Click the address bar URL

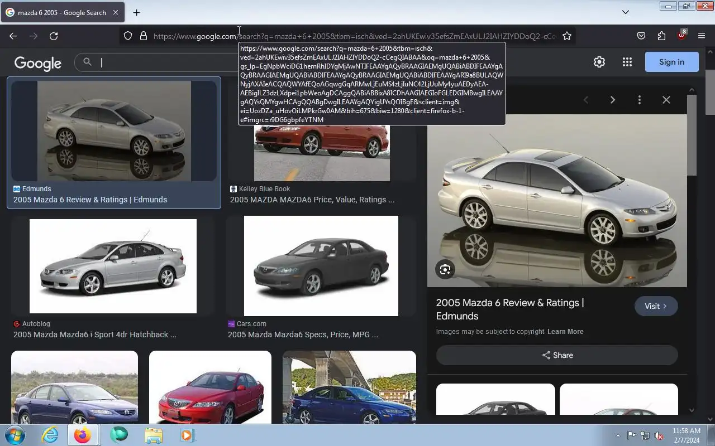[355, 36]
